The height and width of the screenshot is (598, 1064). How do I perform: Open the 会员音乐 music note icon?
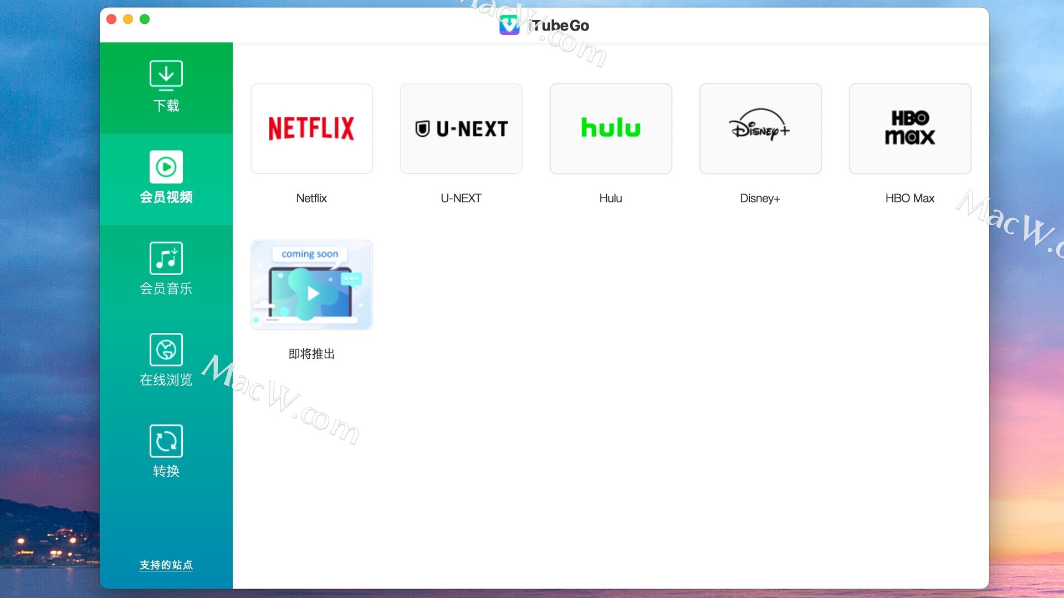click(166, 258)
